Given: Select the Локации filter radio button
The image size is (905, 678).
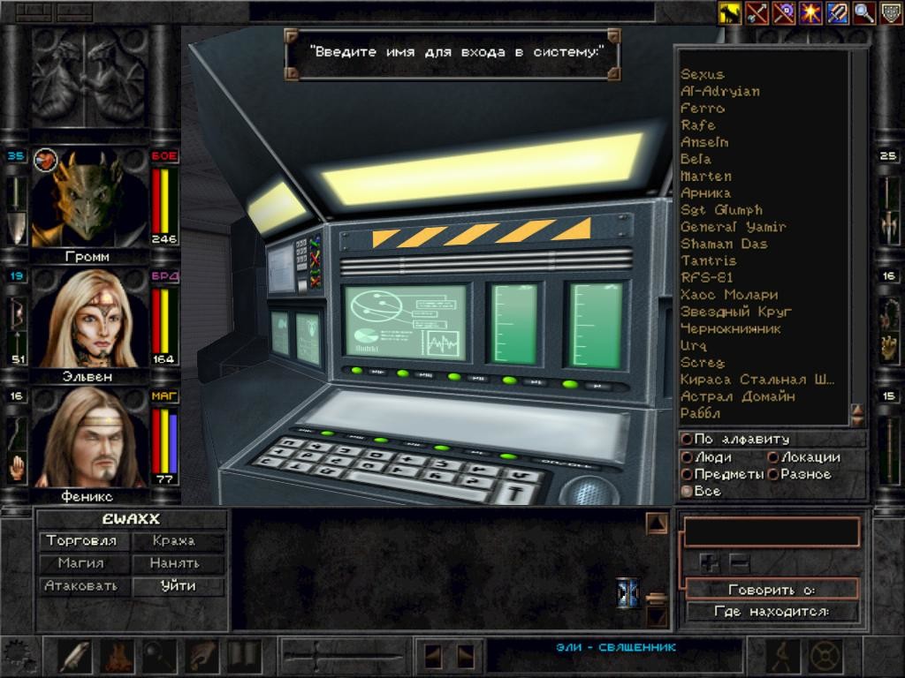Looking at the screenshot, I should [x=804, y=457].
